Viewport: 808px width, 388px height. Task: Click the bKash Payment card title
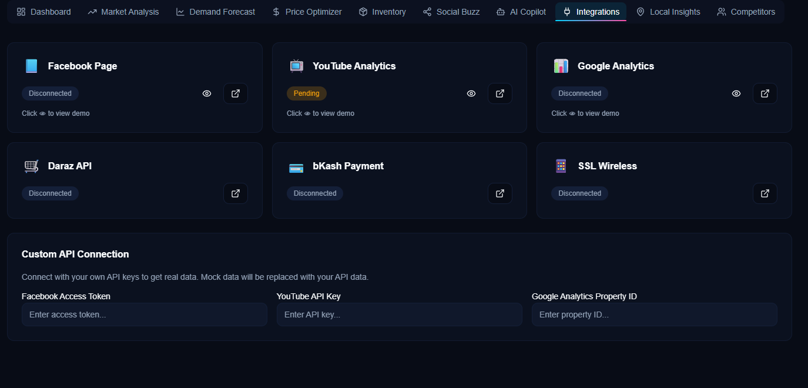click(x=348, y=166)
